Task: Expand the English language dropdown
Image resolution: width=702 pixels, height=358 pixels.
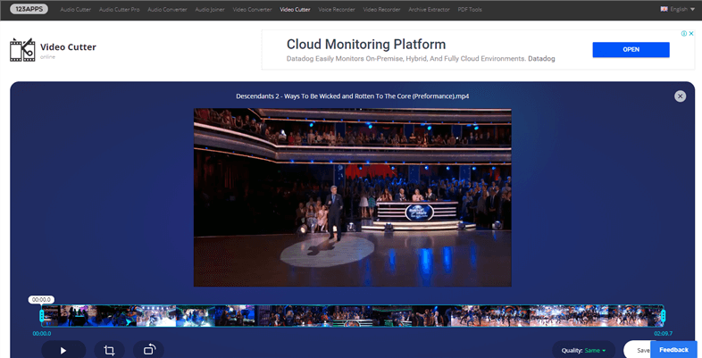Action: click(678, 9)
